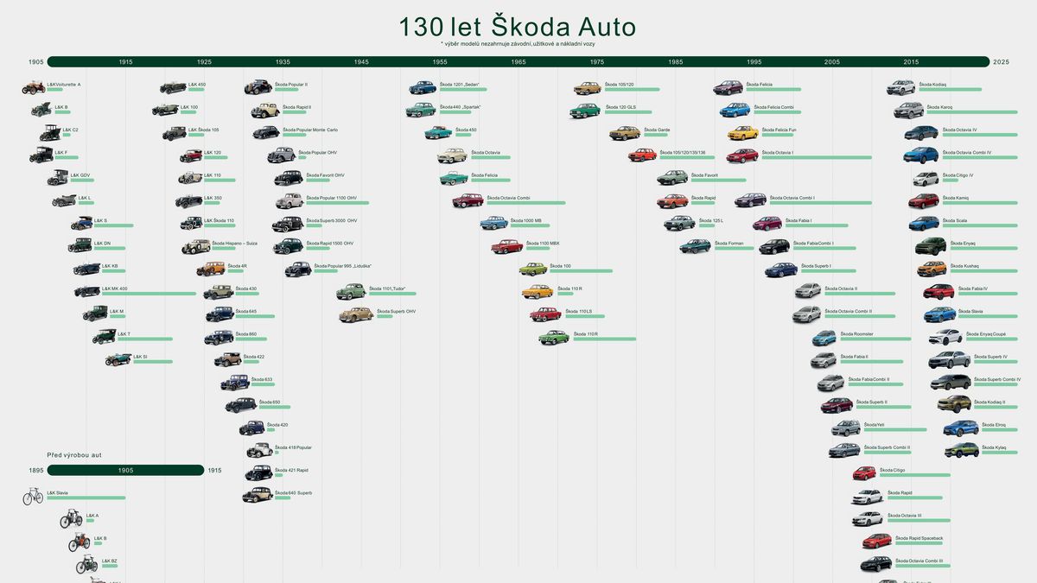
Task: Select the Škoda Favorit hatchback icon
Action: pos(671,175)
